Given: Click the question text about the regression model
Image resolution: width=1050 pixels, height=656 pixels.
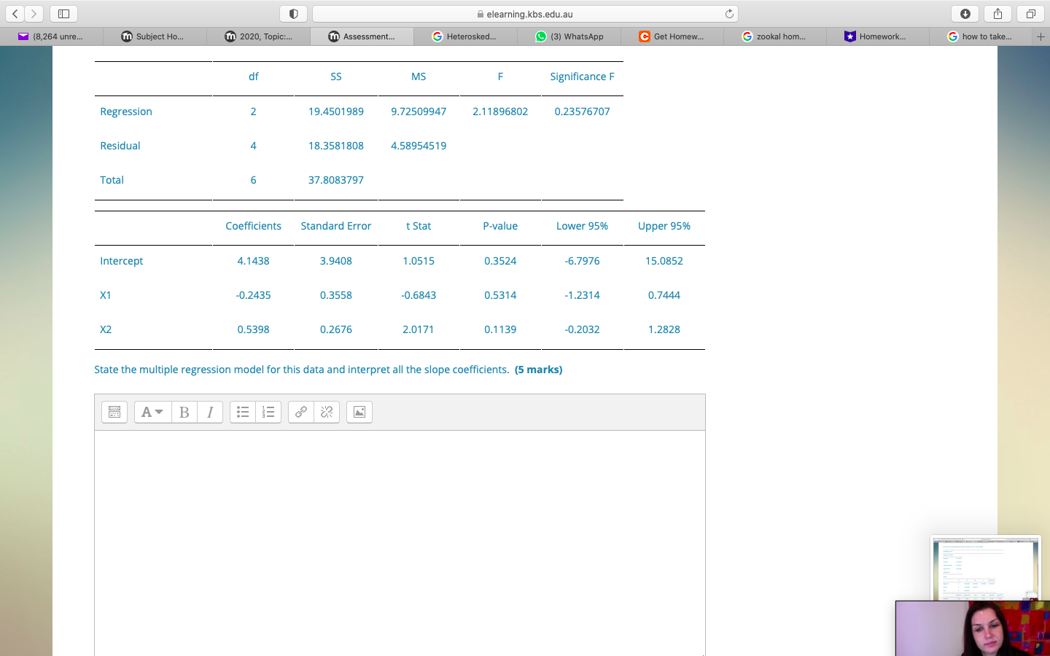Looking at the screenshot, I should [328, 370].
